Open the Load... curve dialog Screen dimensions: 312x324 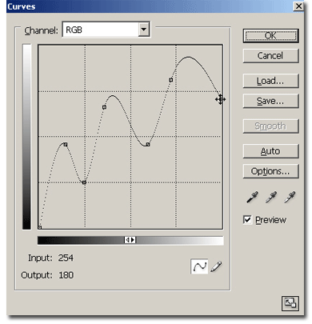(270, 81)
